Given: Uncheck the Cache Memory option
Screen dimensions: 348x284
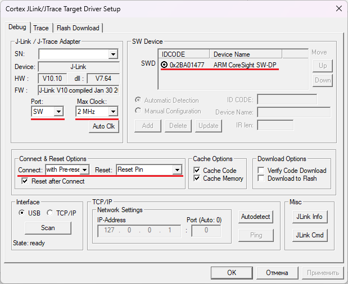Looking at the screenshot, I should point(197,178).
